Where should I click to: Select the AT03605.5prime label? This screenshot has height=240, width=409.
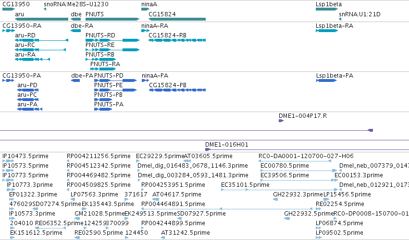tap(208, 156)
